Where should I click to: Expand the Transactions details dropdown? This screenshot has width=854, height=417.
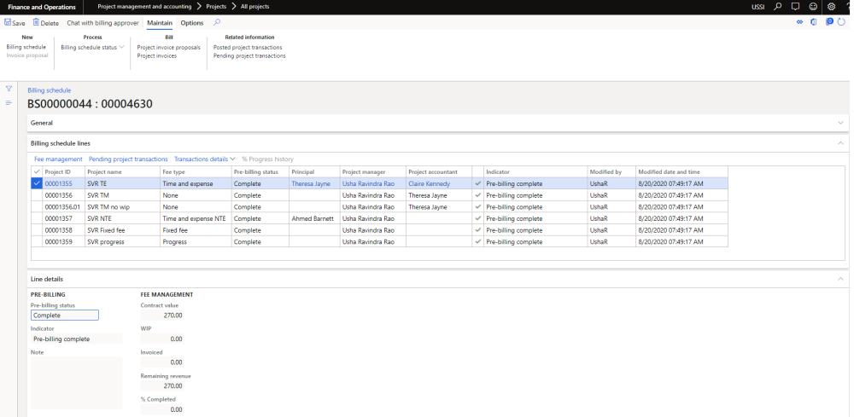click(x=205, y=159)
